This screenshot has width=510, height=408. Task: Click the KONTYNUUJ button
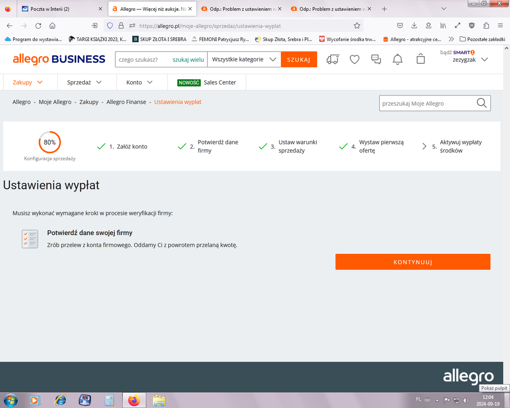(413, 261)
